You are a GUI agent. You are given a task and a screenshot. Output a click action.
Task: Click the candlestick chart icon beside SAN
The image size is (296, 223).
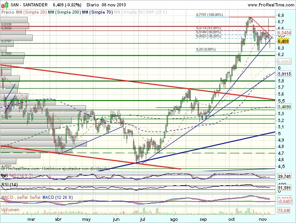coord(5,5)
